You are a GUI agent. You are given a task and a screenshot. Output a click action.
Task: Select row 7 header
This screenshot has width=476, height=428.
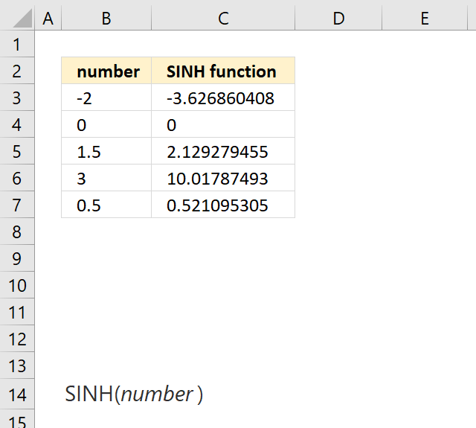(17, 205)
